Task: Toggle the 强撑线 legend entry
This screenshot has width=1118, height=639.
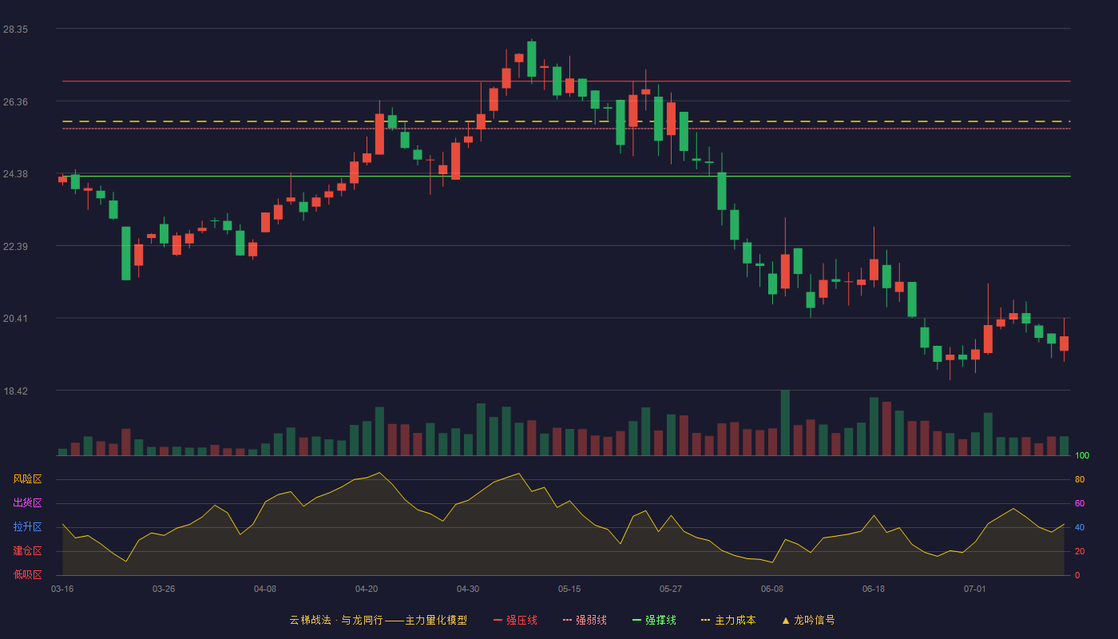Action: click(x=654, y=620)
